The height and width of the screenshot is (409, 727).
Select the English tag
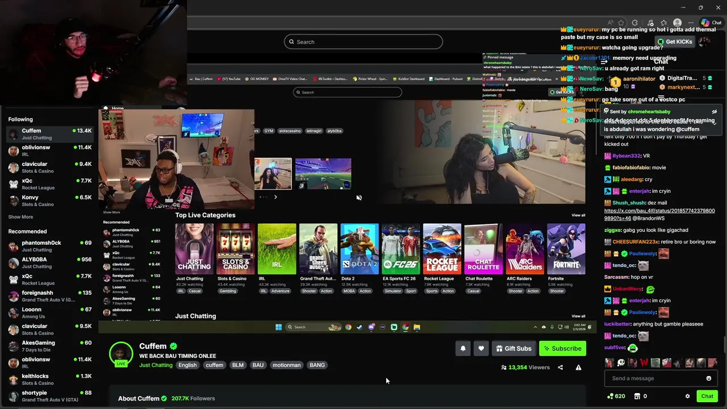coord(187,365)
